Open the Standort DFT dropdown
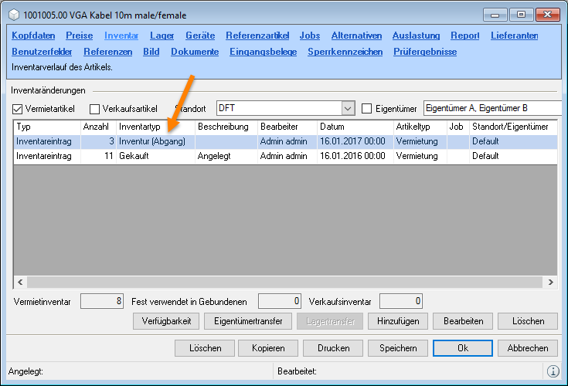This screenshot has width=568, height=386. coord(347,109)
